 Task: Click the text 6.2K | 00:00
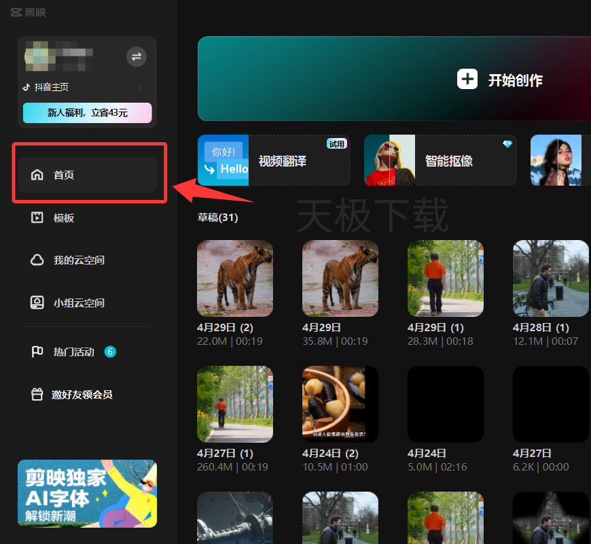point(541,467)
